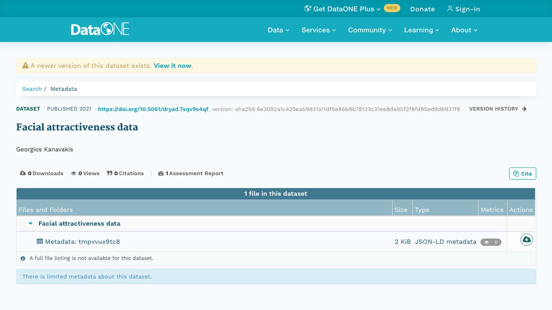Expand the Community dropdown menu

pos(370,30)
